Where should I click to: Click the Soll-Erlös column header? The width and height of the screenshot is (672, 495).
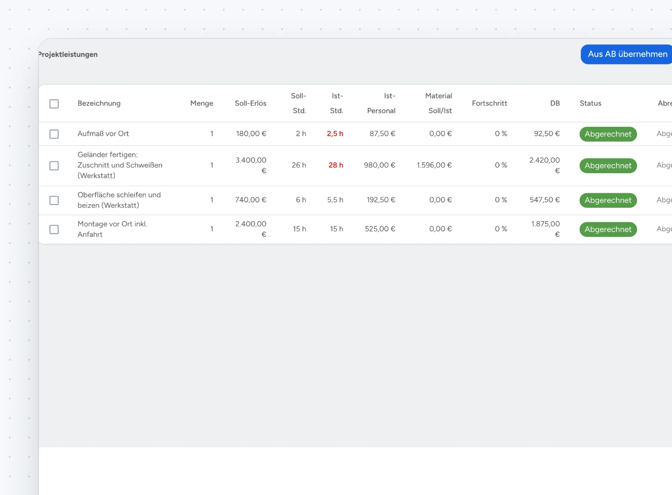pyautogui.click(x=250, y=103)
